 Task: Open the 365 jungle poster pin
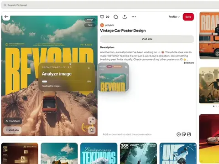click(x=138, y=154)
